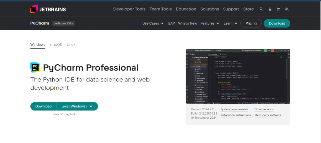
Task: Open the Solutions menu
Action: click(209, 9)
